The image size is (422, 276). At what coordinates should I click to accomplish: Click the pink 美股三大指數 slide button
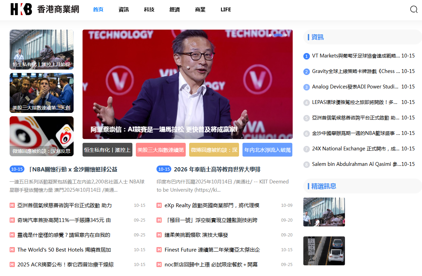click(161, 150)
